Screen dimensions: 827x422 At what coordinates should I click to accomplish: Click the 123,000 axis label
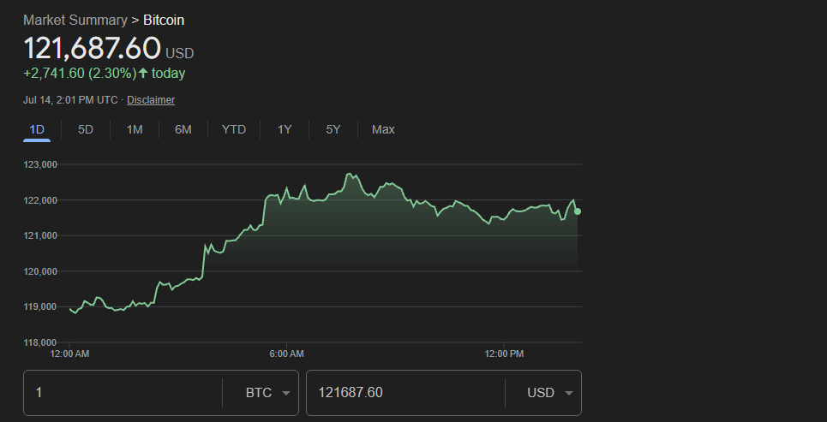pyautogui.click(x=40, y=164)
